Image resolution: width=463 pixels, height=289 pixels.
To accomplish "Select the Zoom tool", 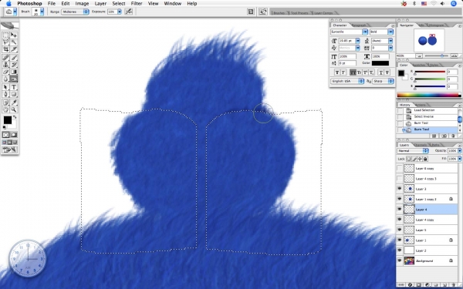I will tap(14, 109).
